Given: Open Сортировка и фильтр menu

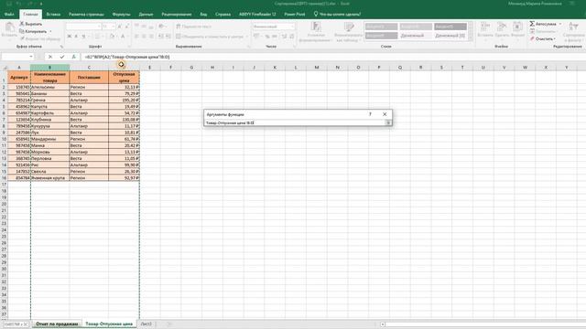Looking at the screenshot, I should (573, 31).
